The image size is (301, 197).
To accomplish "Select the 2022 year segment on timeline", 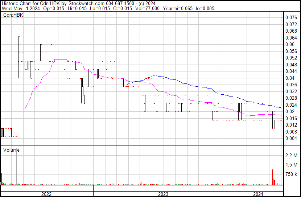I will click(47, 194).
